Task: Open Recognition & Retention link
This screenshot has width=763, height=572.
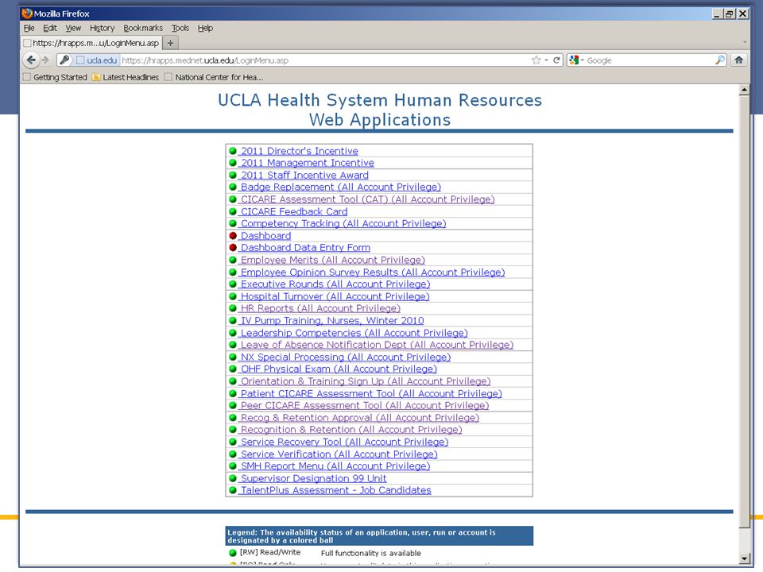Action: pyautogui.click(x=351, y=430)
